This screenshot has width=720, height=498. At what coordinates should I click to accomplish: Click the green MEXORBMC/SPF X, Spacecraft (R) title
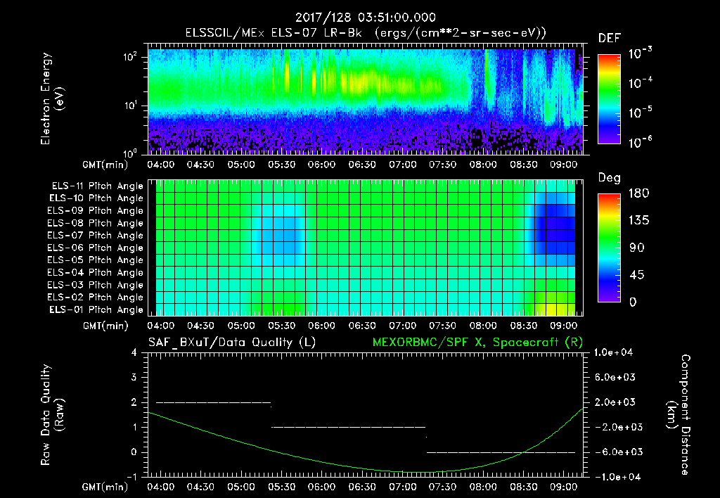tap(477, 343)
